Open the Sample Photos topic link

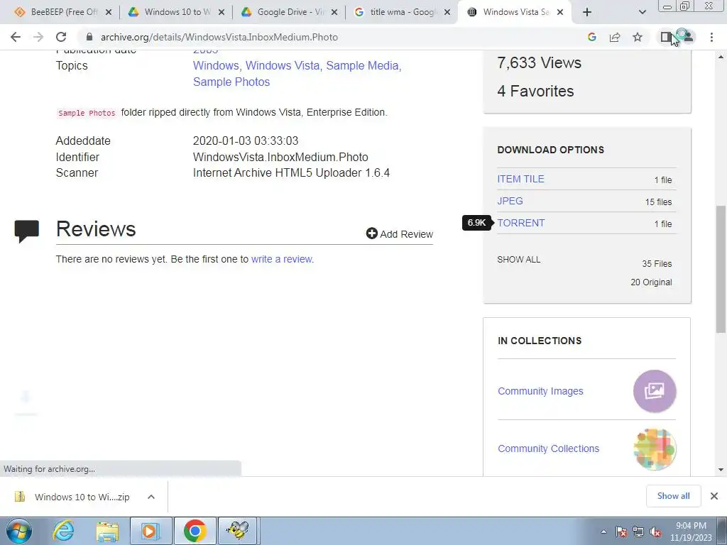(x=231, y=82)
